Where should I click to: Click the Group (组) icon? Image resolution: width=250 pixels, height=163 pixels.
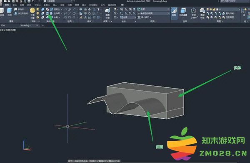pos(244,12)
